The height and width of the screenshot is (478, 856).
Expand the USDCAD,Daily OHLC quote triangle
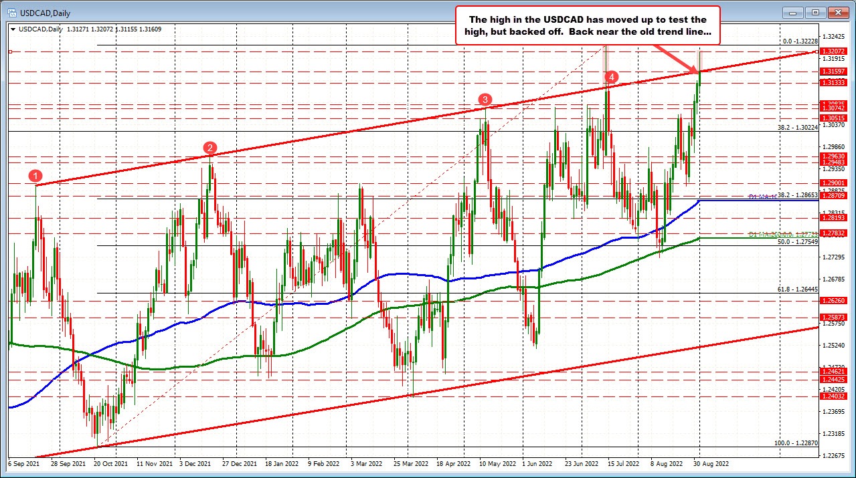point(13,29)
